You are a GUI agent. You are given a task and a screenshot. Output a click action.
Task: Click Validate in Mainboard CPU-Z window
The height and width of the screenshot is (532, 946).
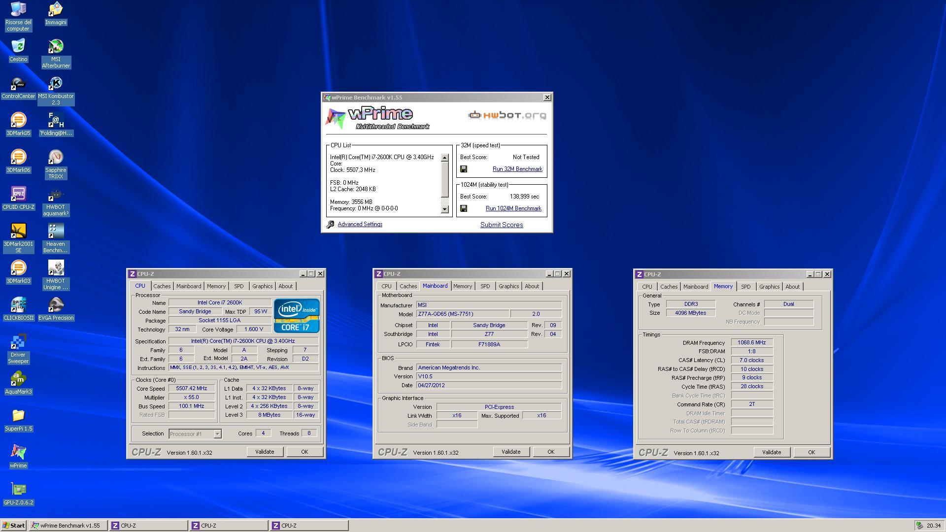[x=511, y=452]
